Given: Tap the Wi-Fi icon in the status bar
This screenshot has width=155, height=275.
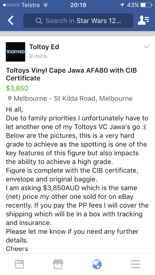Looking at the screenshot, I should click(x=46, y=5).
